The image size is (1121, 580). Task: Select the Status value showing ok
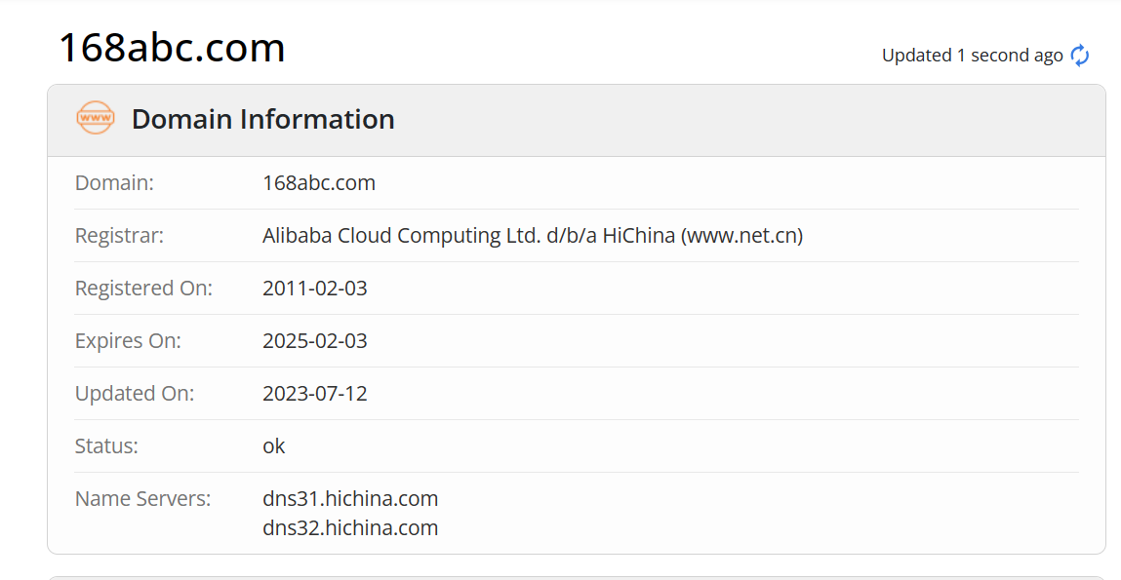(274, 445)
